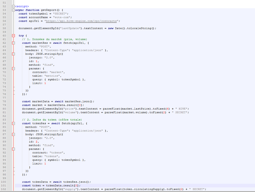The height and width of the screenshot is (192, 255).
Task: Click the tokenRes variable name on line 84
Action: tap(39, 123)
